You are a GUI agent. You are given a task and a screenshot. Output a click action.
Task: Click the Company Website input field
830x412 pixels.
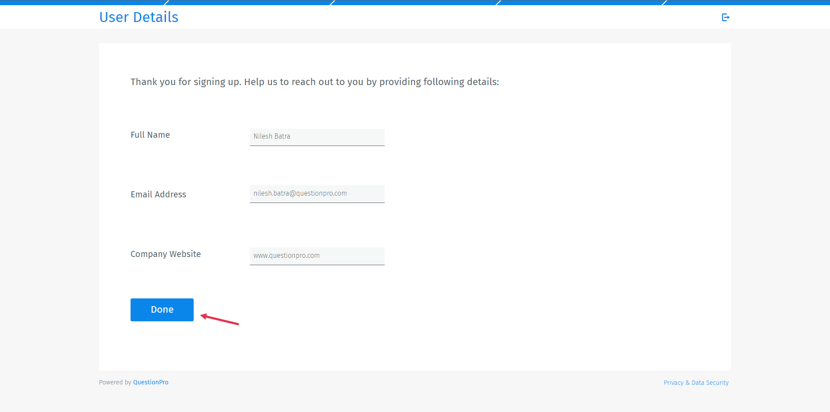point(317,256)
